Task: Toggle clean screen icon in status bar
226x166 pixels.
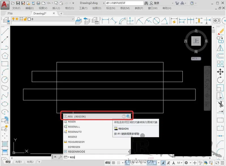Action: tap(217, 163)
